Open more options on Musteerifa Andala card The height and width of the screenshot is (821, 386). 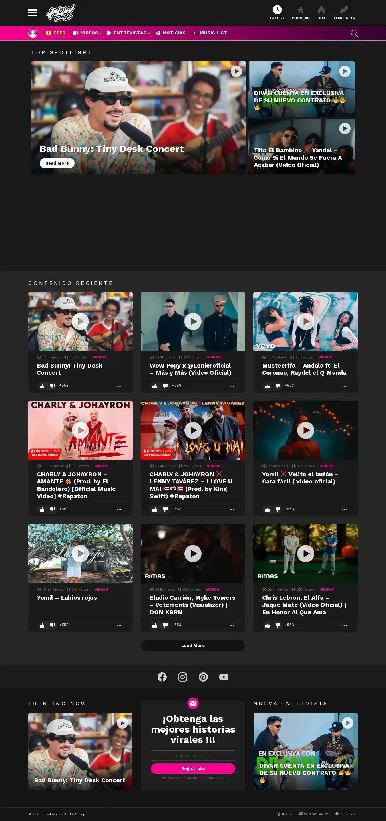pos(344,386)
